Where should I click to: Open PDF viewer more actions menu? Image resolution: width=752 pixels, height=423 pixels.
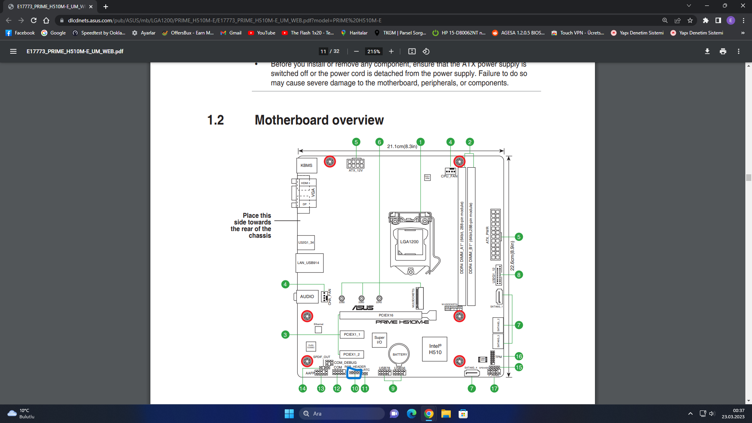click(738, 51)
